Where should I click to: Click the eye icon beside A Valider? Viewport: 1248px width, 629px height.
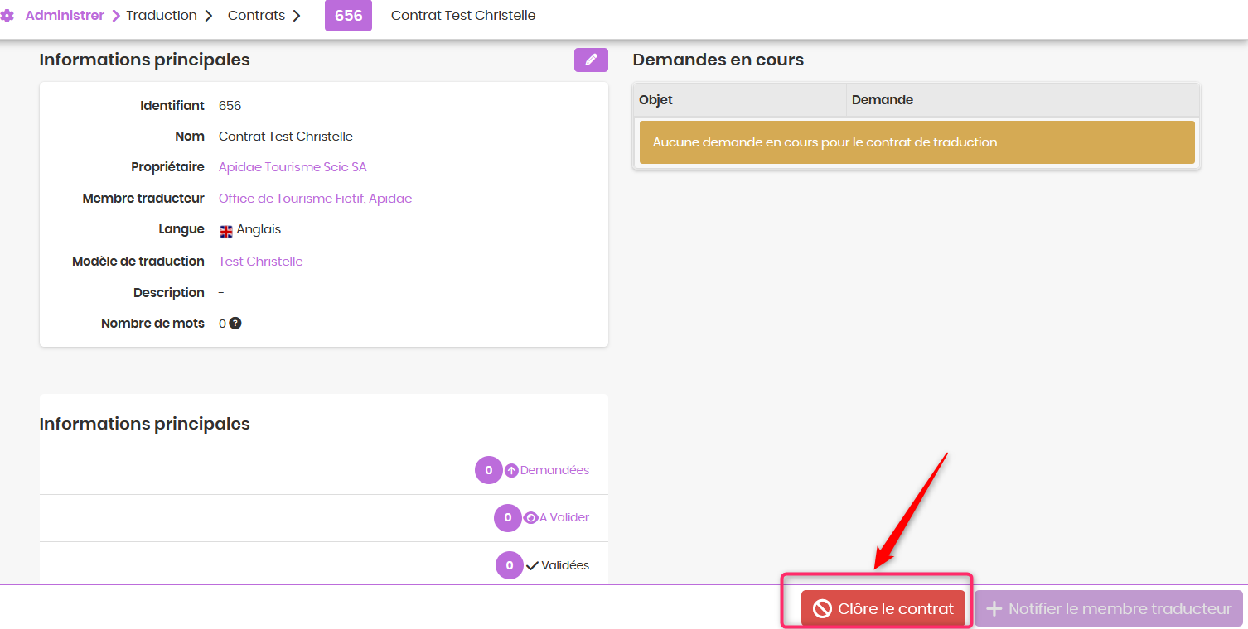point(531,518)
